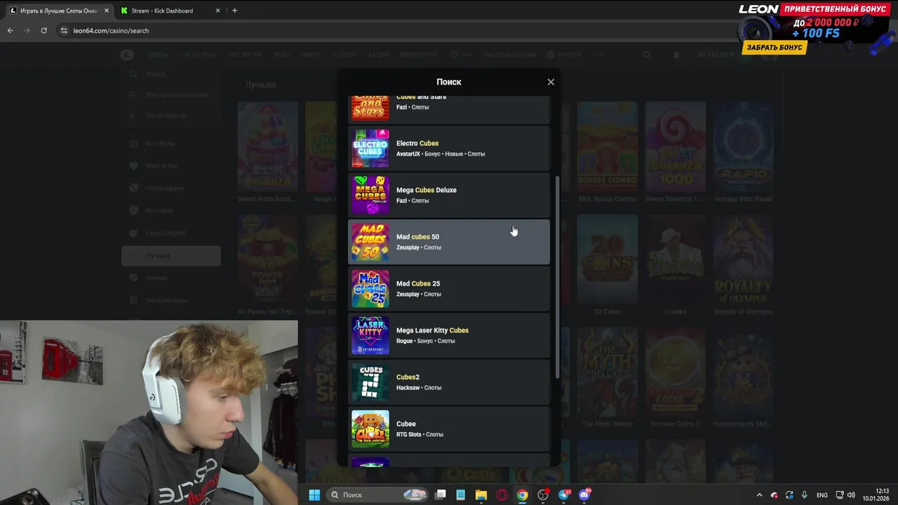Open the Cubee RTG Slots icon

click(x=370, y=429)
